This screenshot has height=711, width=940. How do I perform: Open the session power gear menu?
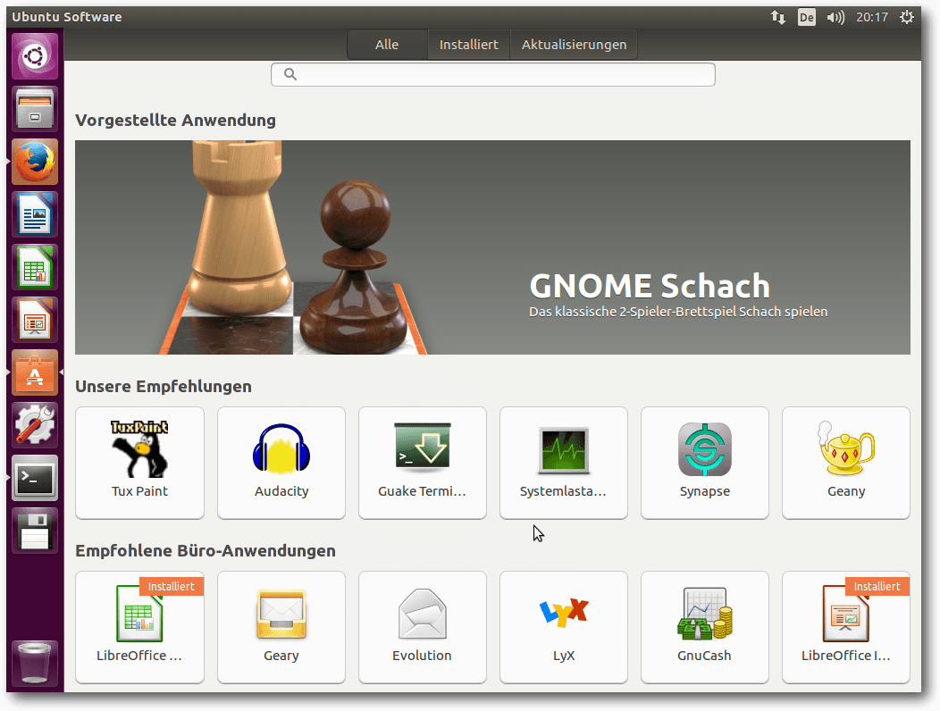coord(907,17)
